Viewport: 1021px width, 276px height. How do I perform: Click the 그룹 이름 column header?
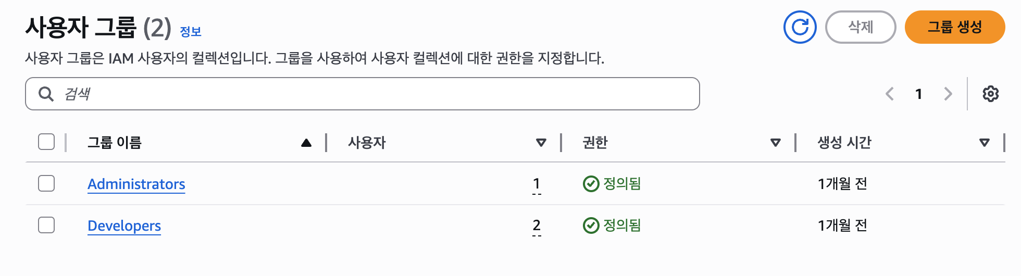click(115, 143)
